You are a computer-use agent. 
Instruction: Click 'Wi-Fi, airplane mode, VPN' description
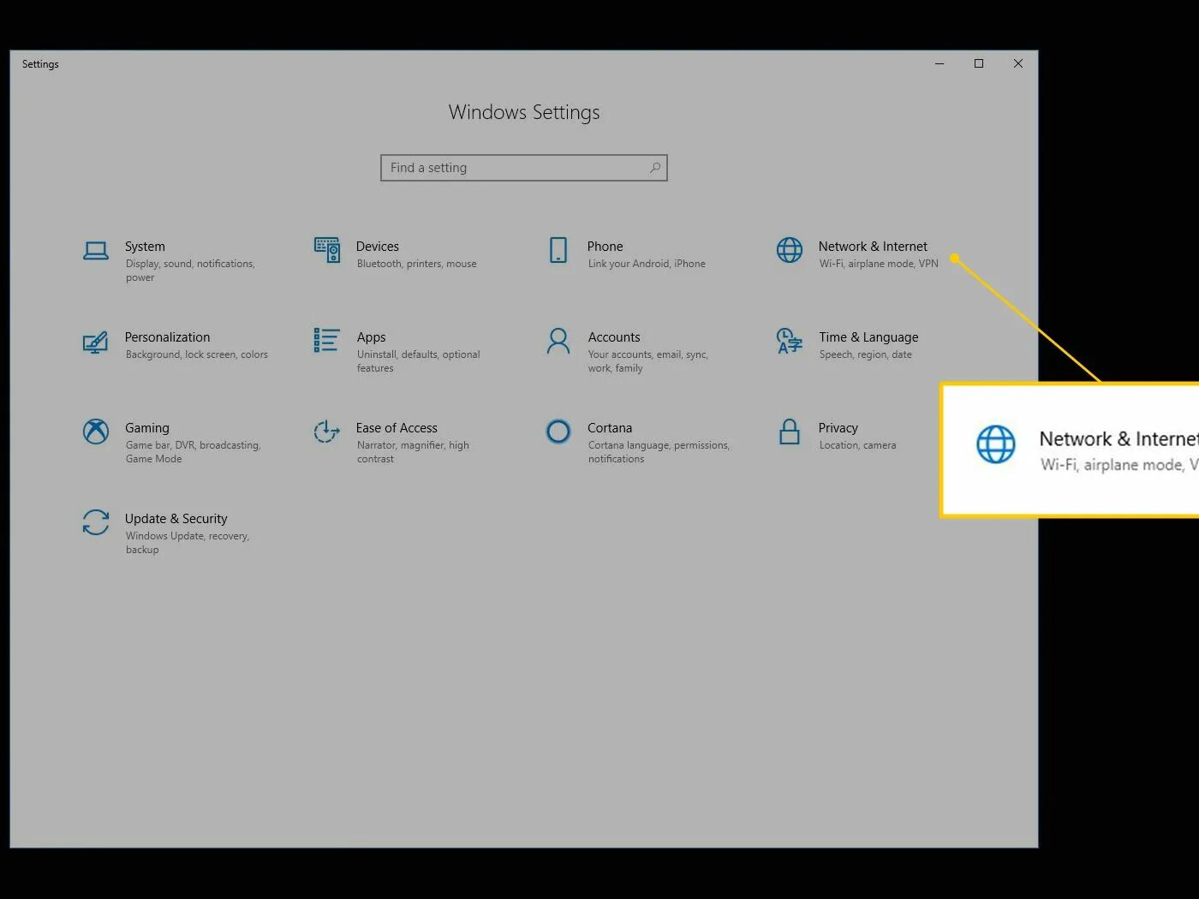click(879, 264)
